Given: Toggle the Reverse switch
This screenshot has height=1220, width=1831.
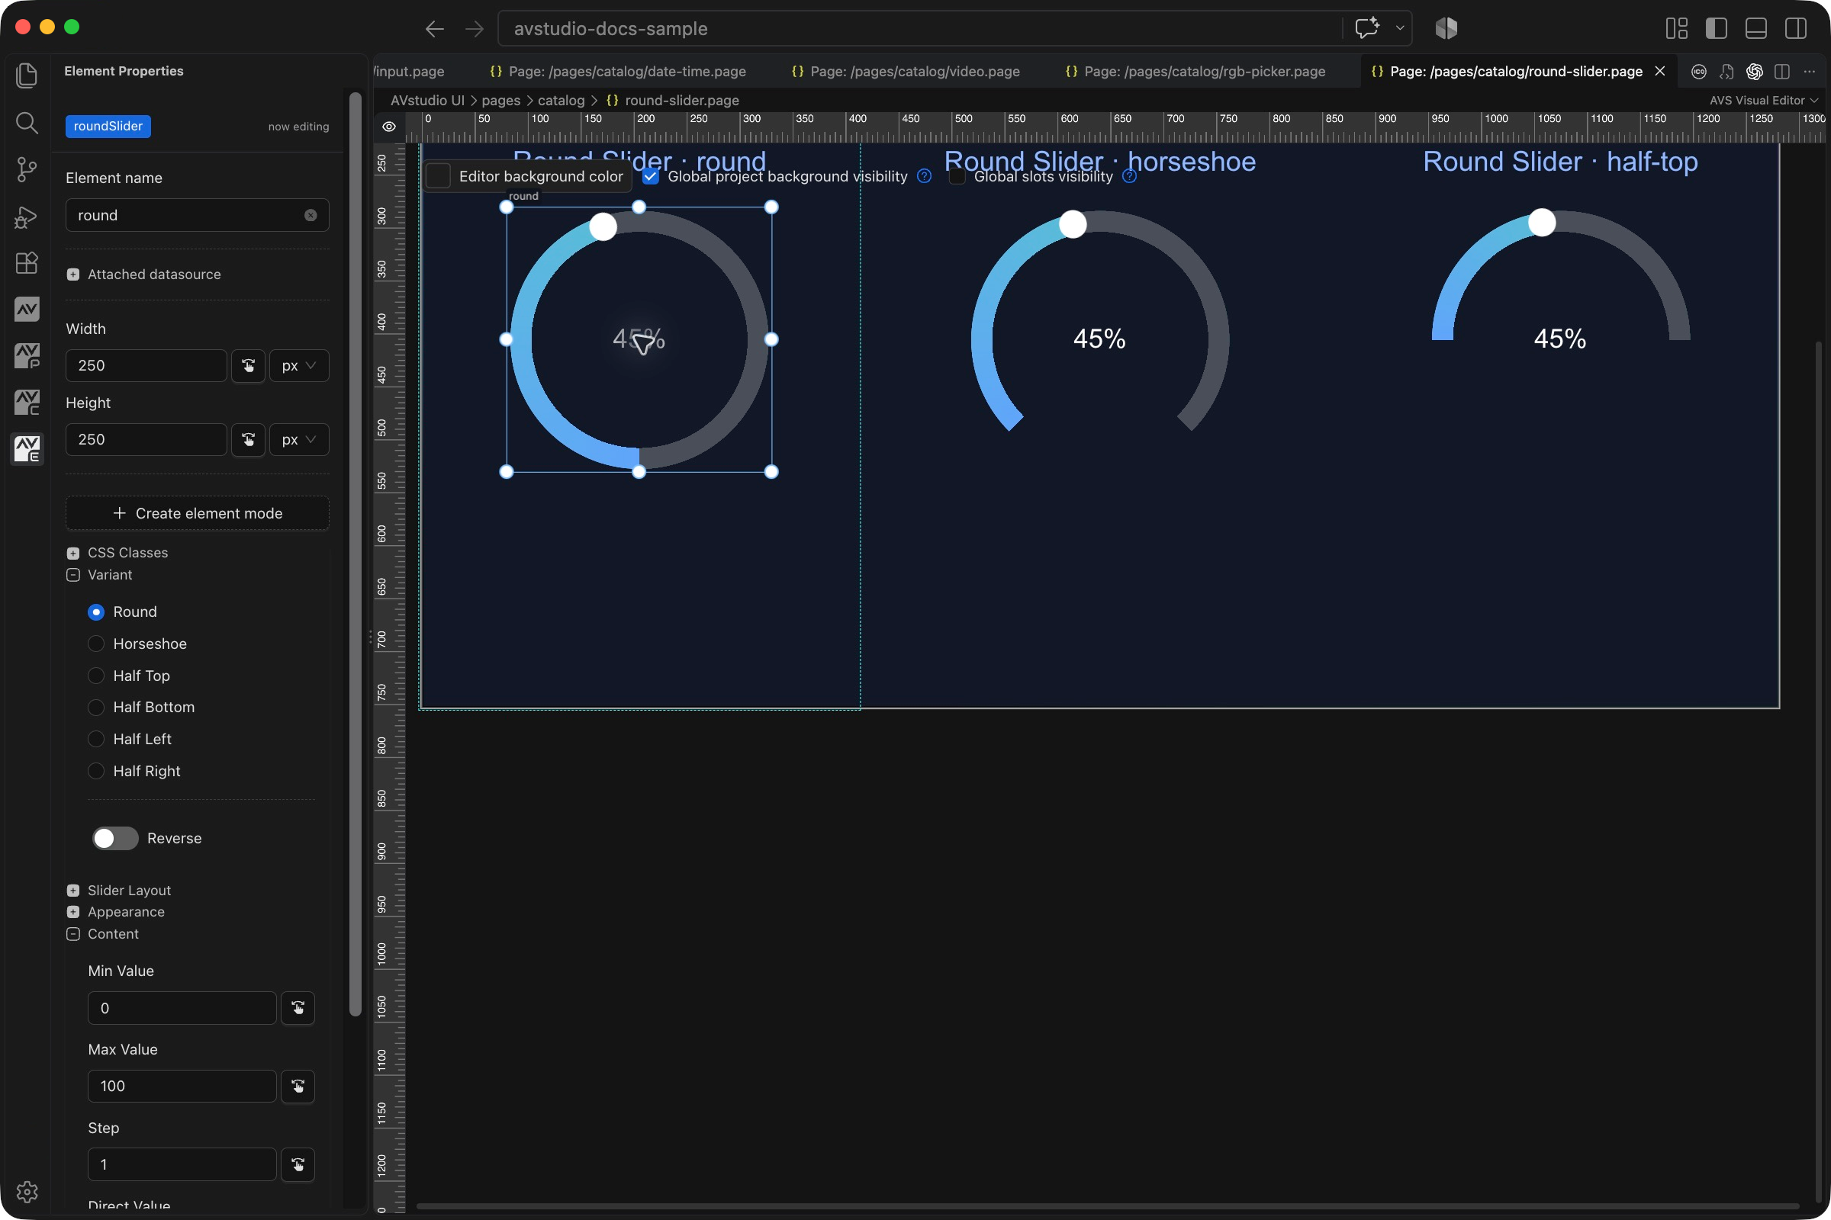Looking at the screenshot, I should point(115,838).
